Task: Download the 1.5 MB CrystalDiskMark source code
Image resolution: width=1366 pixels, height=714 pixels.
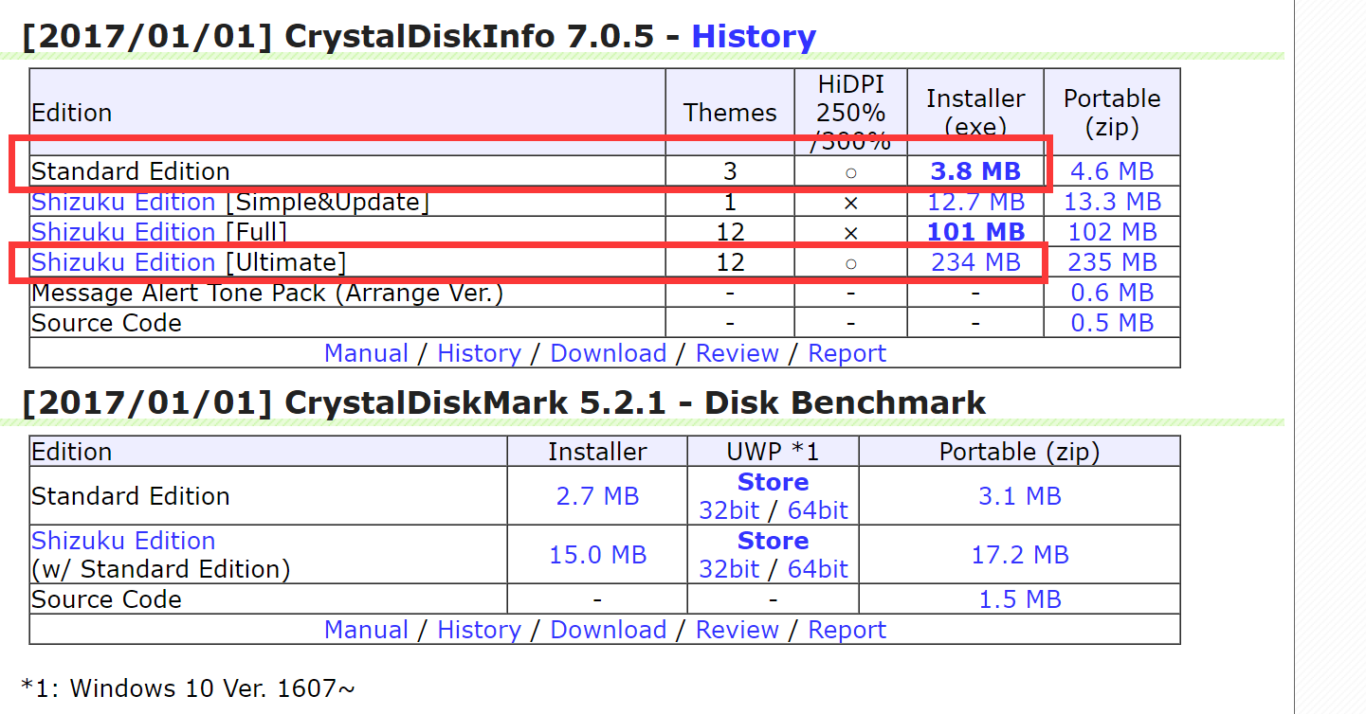Action: [x=1019, y=599]
